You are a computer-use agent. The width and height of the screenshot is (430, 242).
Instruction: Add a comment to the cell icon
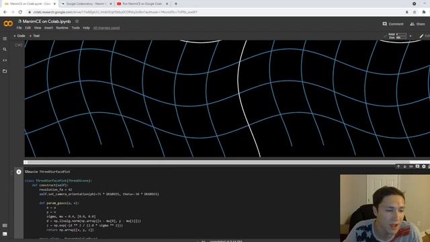pyautogui.click(x=417, y=166)
